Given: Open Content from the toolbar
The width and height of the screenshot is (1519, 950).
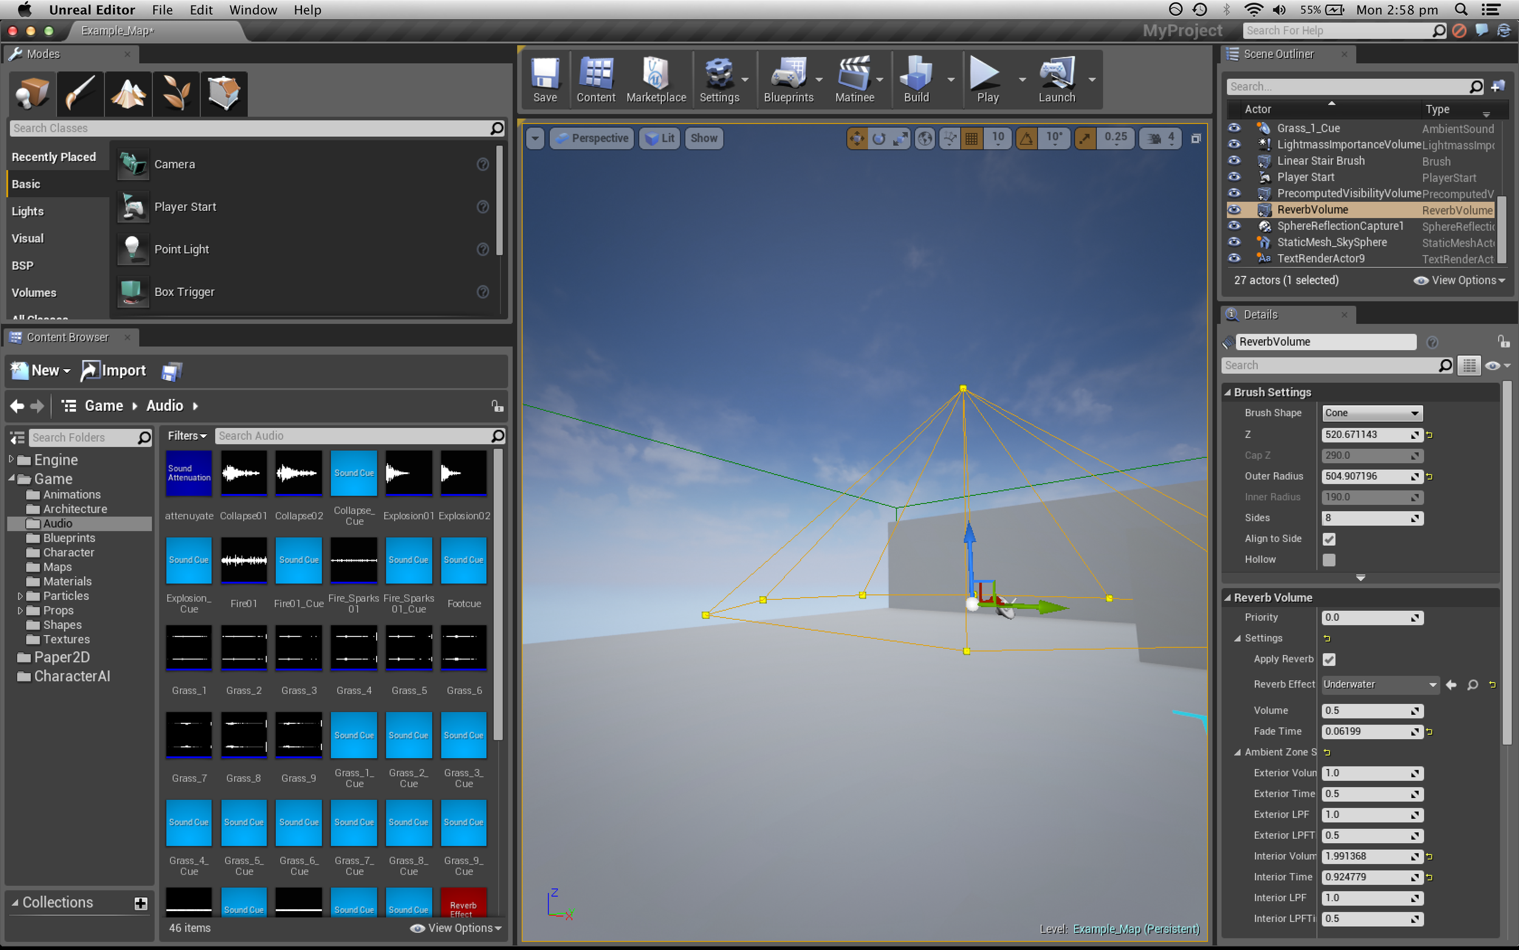Looking at the screenshot, I should point(595,80).
